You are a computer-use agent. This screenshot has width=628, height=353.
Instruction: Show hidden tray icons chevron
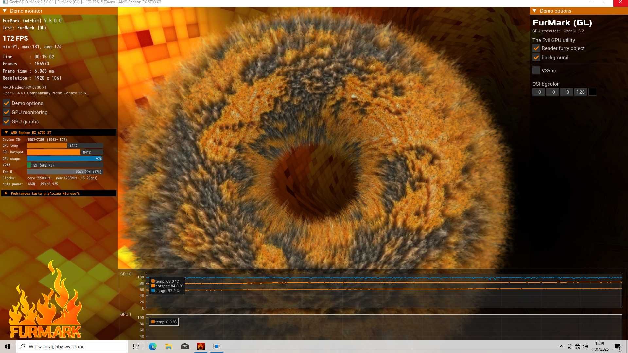(561, 346)
